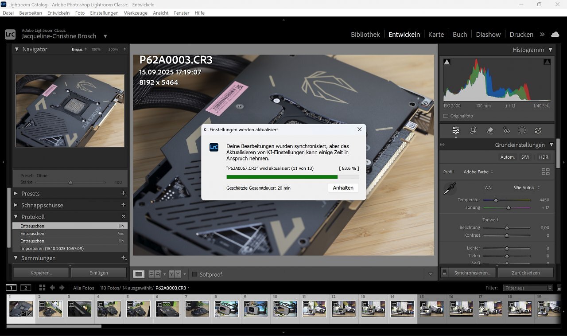Viewport: 567px width, 336px height.
Task: Click the Belichtung slider handle
Action: [x=507, y=228]
